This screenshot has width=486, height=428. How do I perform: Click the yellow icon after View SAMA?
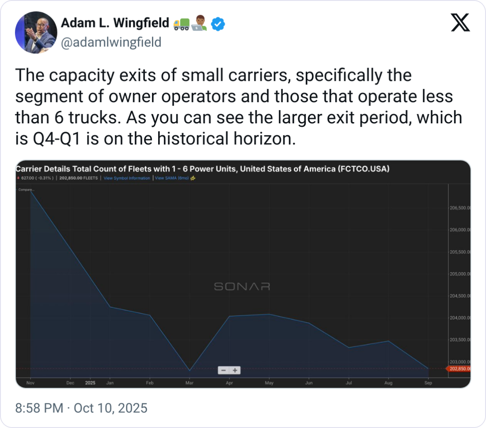(193, 178)
